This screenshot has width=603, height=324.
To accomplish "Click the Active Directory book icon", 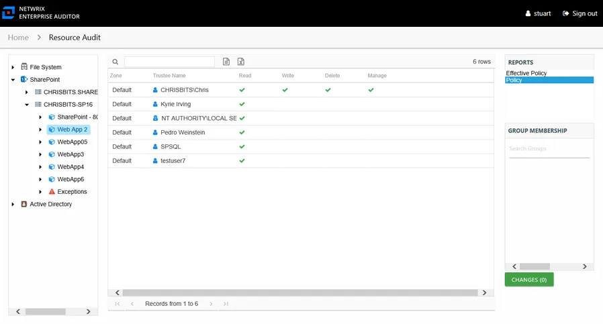I will pos(24,204).
